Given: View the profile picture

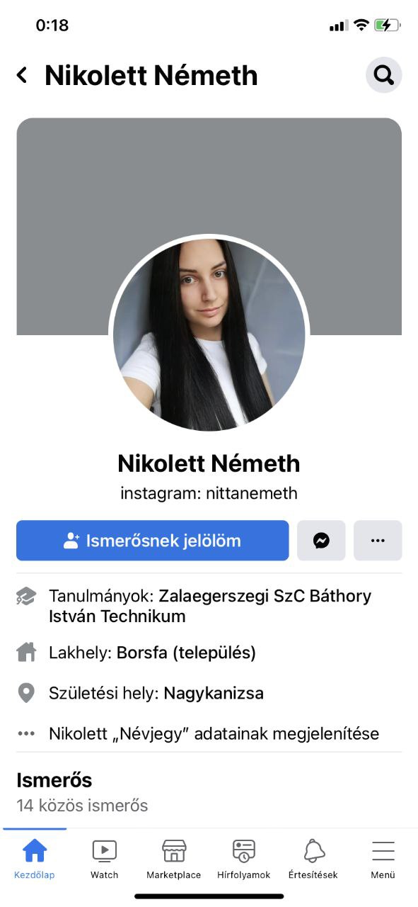Looking at the screenshot, I should pos(209,334).
